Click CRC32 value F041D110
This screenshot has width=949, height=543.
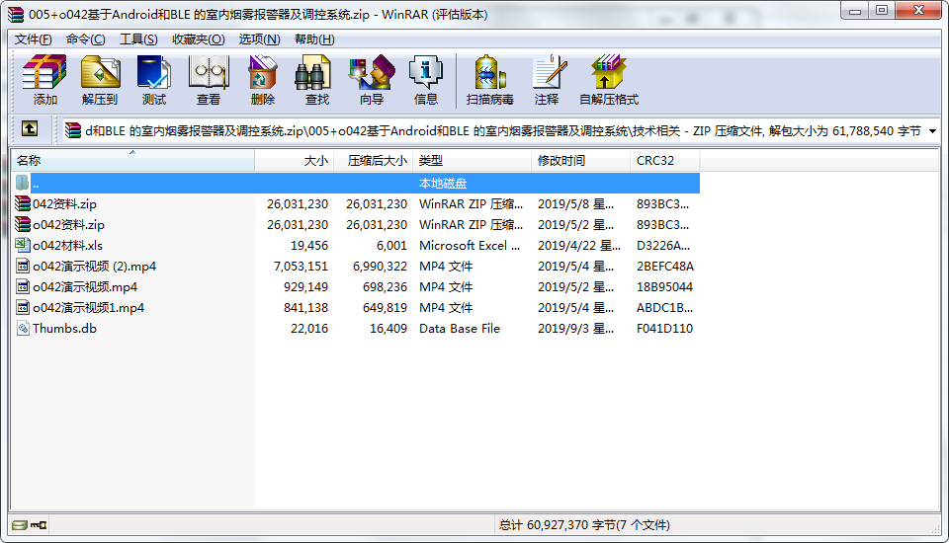point(664,329)
